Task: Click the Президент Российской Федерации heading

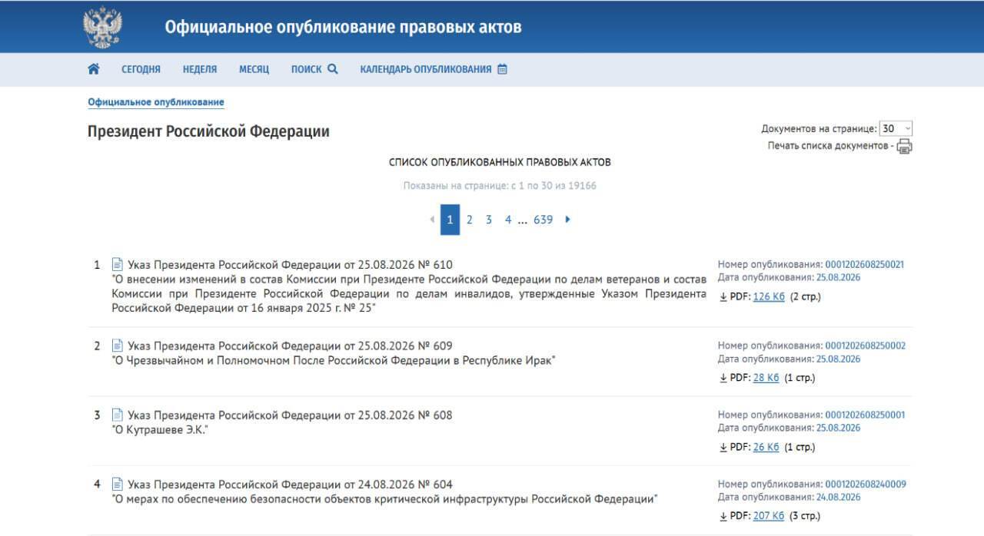Action: tap(208, 131)
